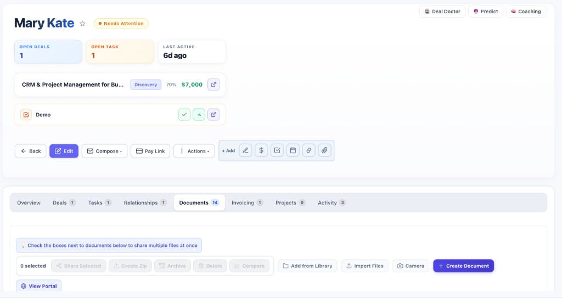Viewport: 562px width, 298px height.
Task: Mark the Demo task complete with checkmark
Action: 184,115
